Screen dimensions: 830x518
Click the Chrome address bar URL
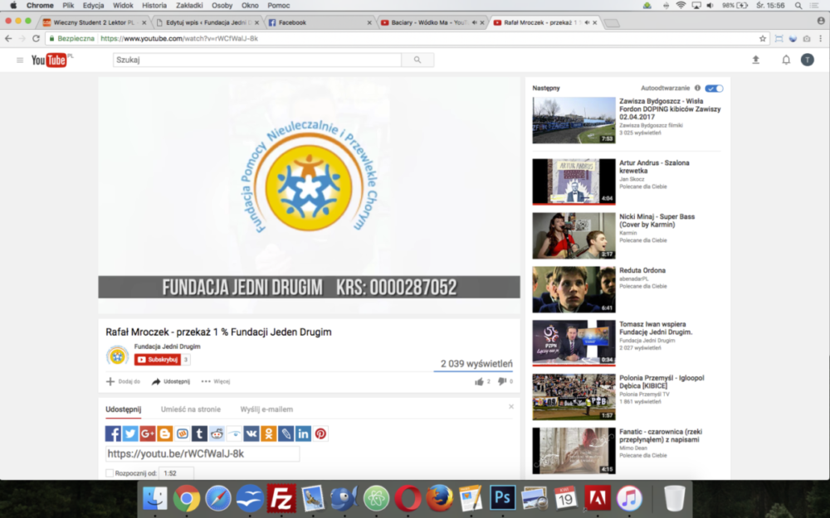[179, 38]
